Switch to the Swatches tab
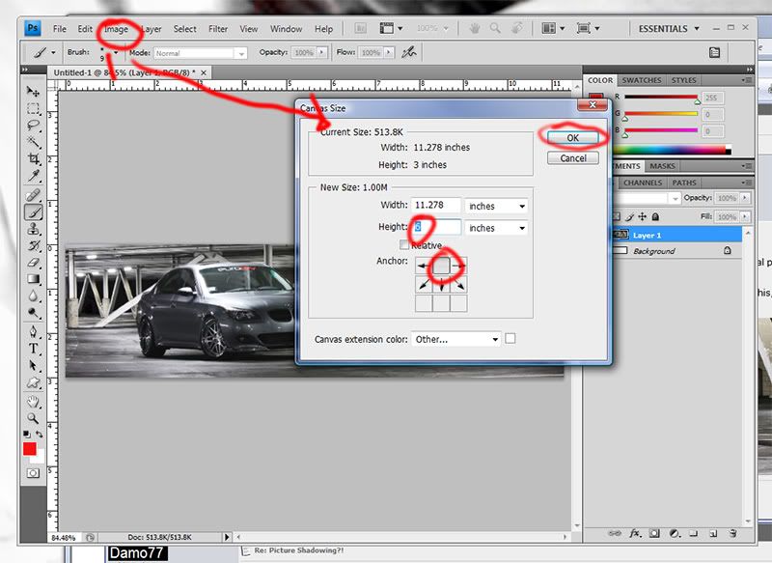 [x=642, y=80]
